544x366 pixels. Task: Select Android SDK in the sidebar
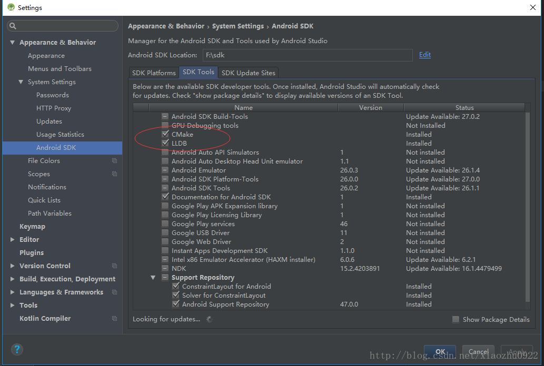pyautogui.click(x=63, y=148)
